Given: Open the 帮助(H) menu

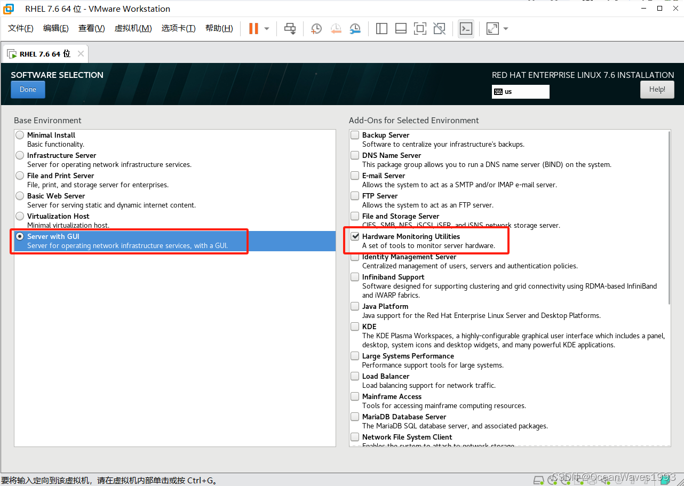Looking at the screenshot, I should point(219,28).
